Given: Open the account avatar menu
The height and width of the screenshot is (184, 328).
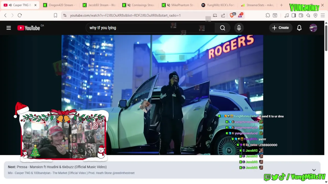Looking at the screenshot, I should tap(313, 28).
